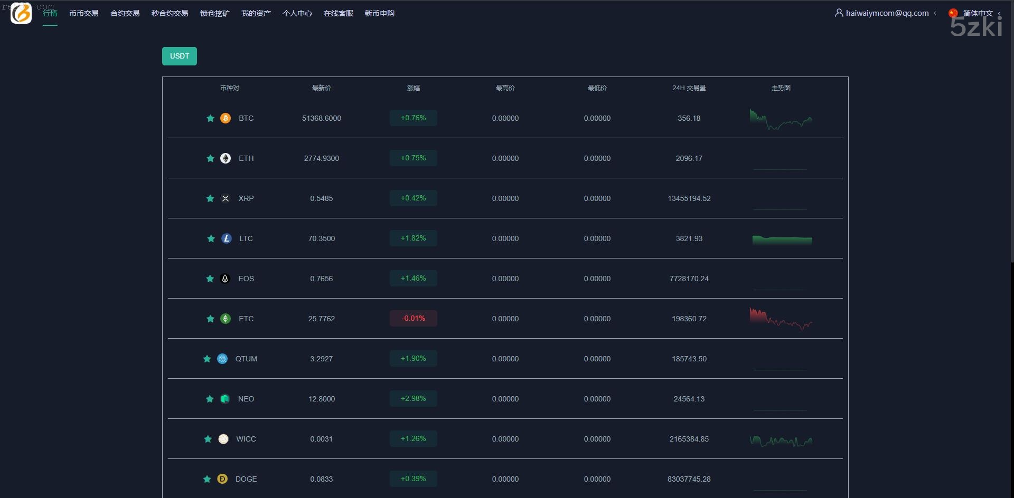Click the ETC -0.01% change badge
Viewport: 1014px width, 498px height.
(413, 319)
